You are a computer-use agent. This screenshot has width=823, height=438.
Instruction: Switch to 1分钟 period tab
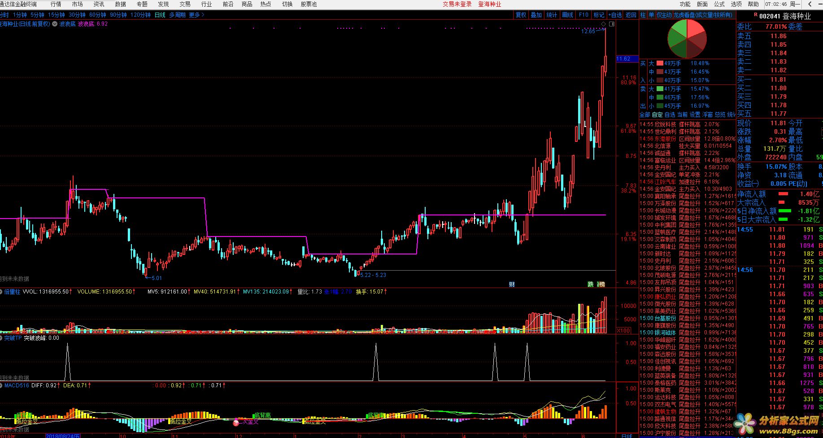(20, 15)
